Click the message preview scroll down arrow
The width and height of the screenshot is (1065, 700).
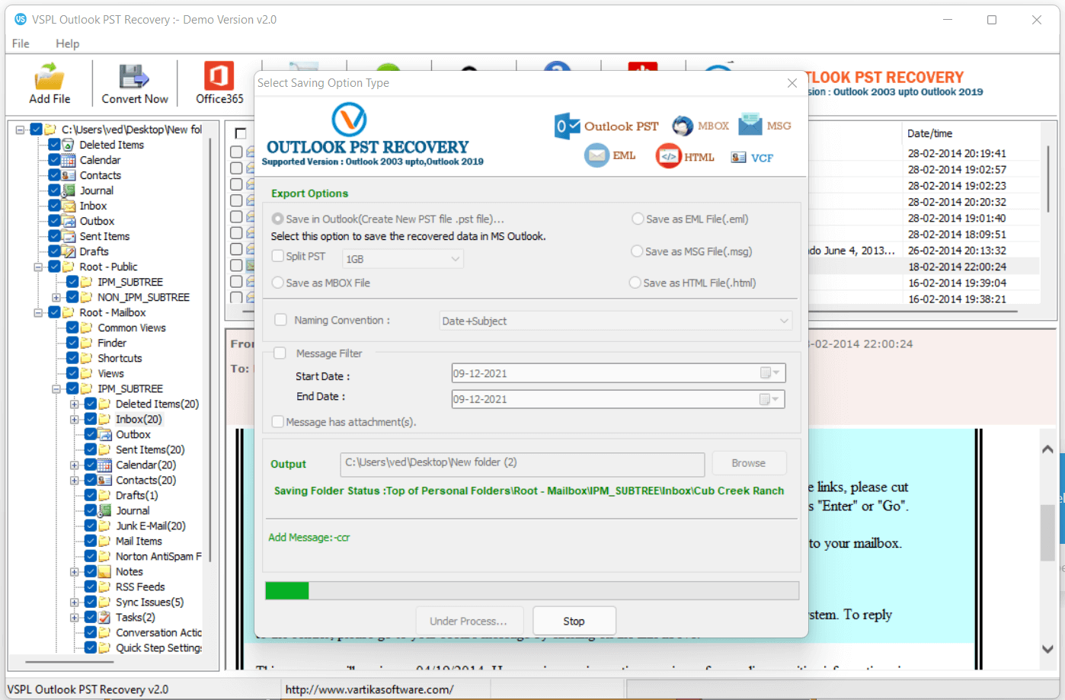tap(1047, 649)
